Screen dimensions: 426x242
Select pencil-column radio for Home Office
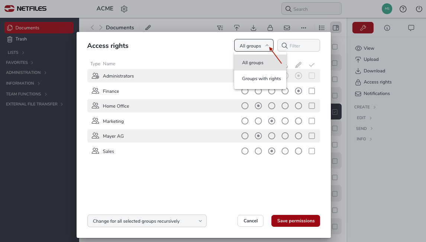coord(298,106)
